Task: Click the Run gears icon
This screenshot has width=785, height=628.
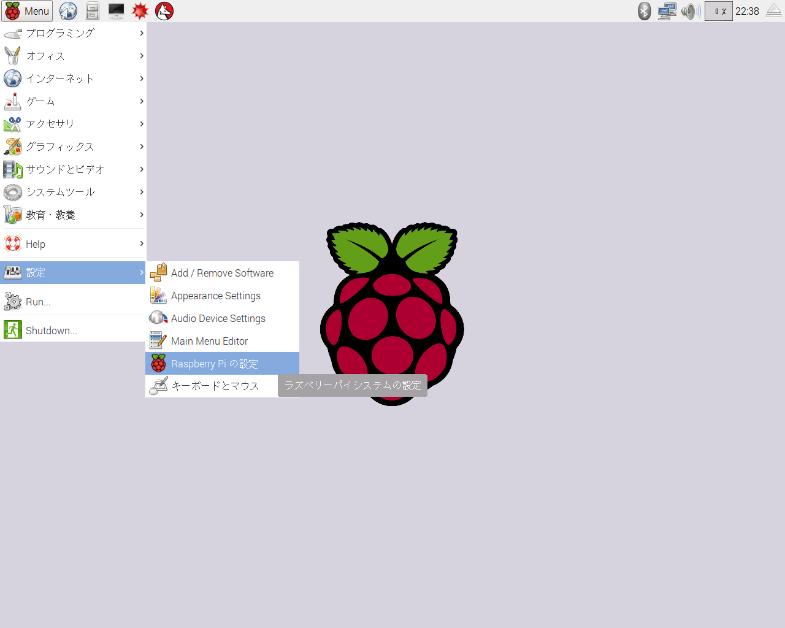Action: (13, 301)
